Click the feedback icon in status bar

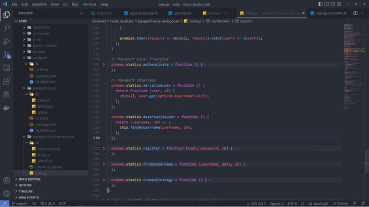point(355,204)
